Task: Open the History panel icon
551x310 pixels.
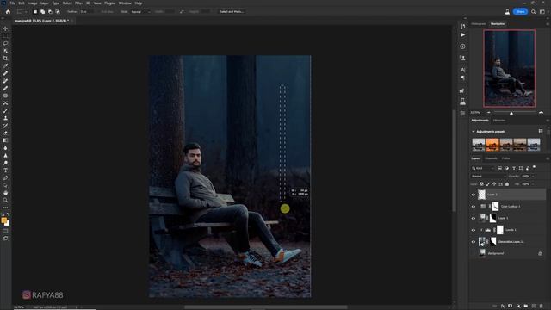Action: pyautogui.click(x=462, y=27)
